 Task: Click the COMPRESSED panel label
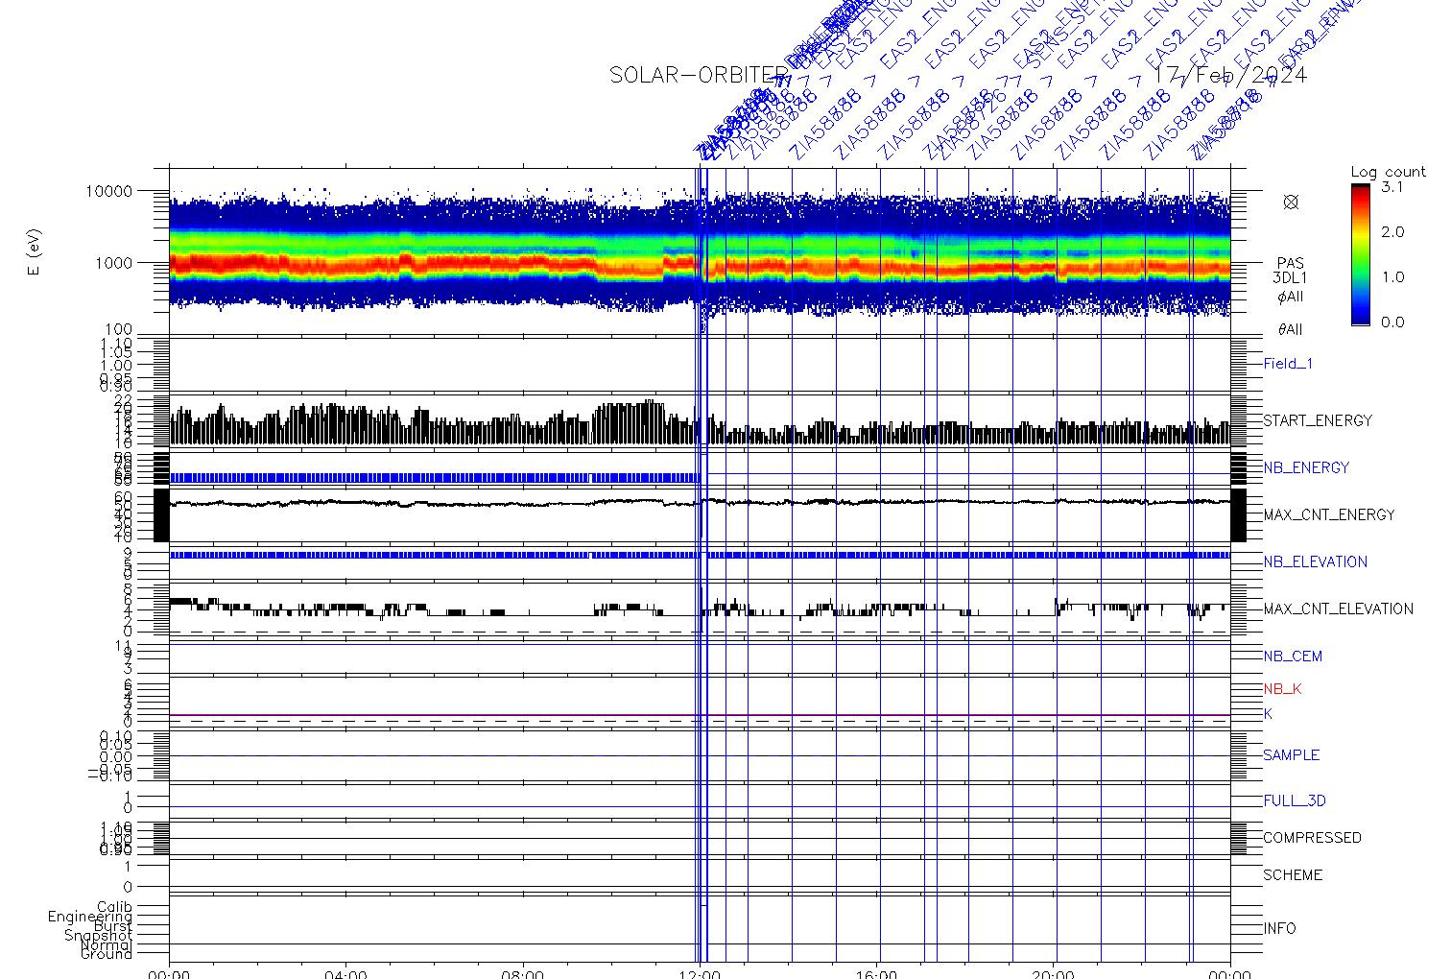1312,838
